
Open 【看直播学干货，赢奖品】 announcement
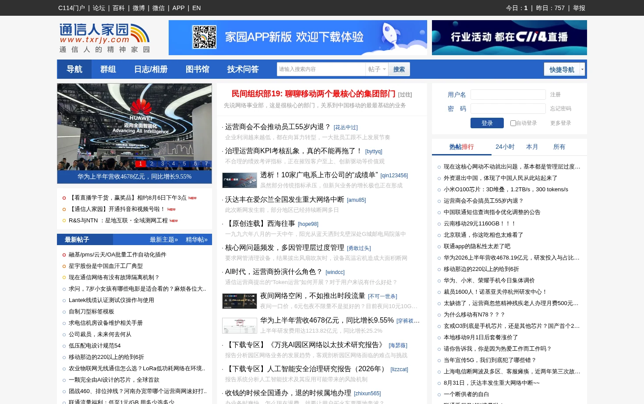point(127,198)
